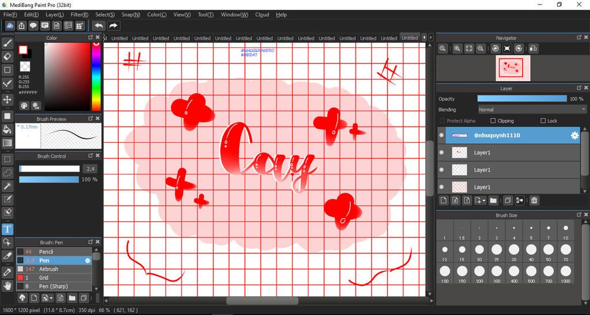
Task: Select the rectangular Select tool
Action: click(x=7, y=160)
